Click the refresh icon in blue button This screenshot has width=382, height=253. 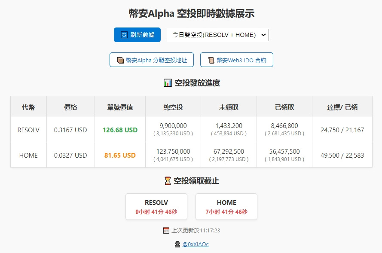[125, 35]
